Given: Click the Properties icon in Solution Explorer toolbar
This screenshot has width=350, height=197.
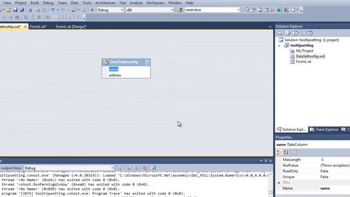Looking at the screenshot, I should click(279, 33).
